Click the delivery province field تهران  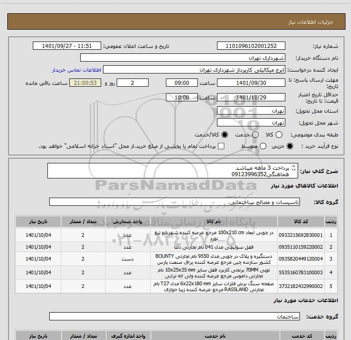[x=251, y=110]
